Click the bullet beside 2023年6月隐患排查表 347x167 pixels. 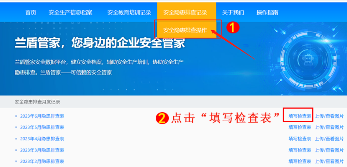16,116
